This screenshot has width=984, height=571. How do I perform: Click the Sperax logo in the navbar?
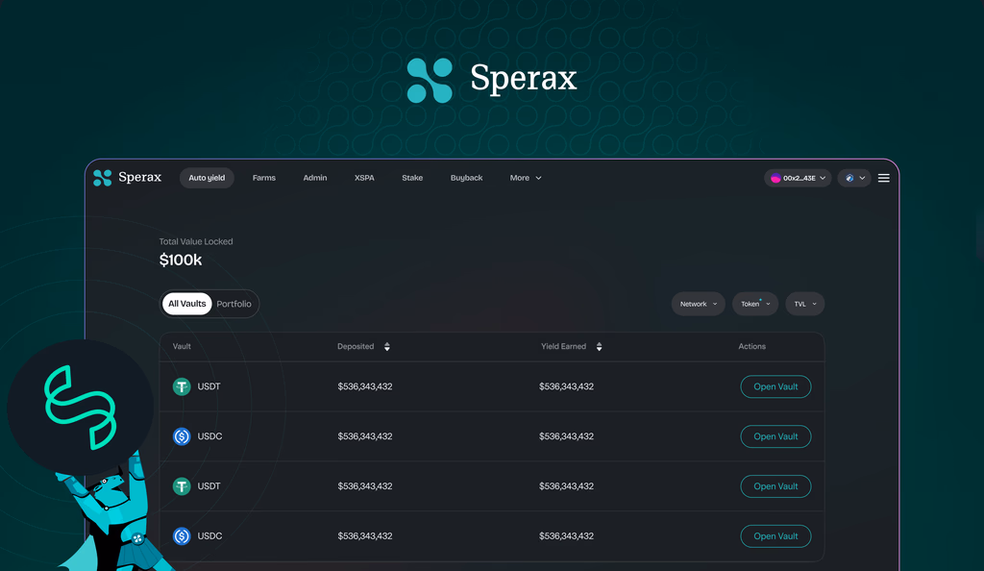coord(127,178)
